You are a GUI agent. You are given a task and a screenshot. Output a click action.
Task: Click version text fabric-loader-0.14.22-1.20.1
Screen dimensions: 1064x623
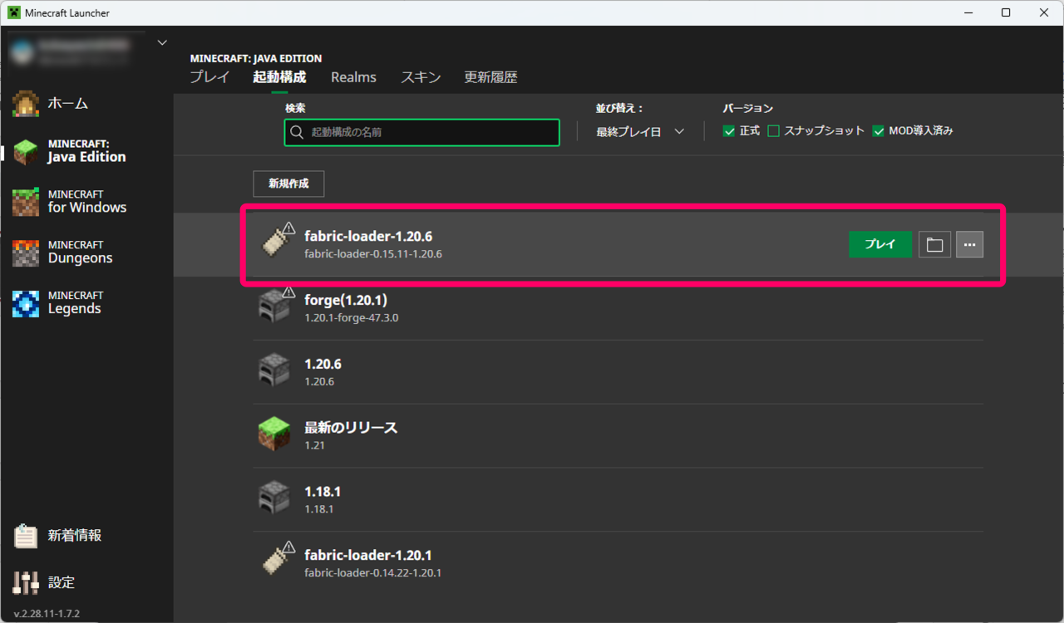372,573
